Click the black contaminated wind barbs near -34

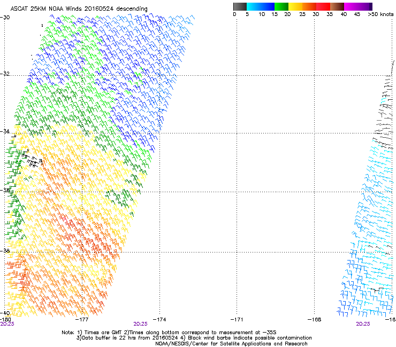tap(32, 160)
